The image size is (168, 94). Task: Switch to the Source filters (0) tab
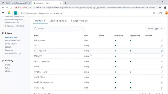tap(79, 21)
